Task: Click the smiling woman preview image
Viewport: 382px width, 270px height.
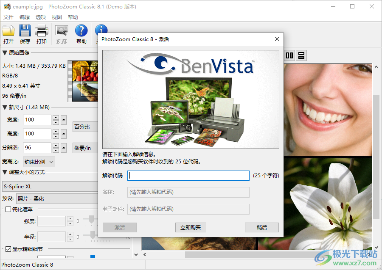Action: (x=328, y=110)
